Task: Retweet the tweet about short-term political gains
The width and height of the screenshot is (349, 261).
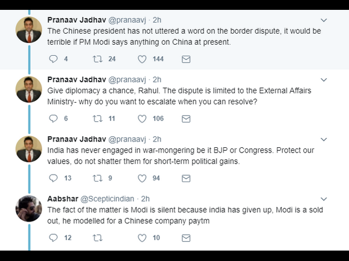Action: 98,178
